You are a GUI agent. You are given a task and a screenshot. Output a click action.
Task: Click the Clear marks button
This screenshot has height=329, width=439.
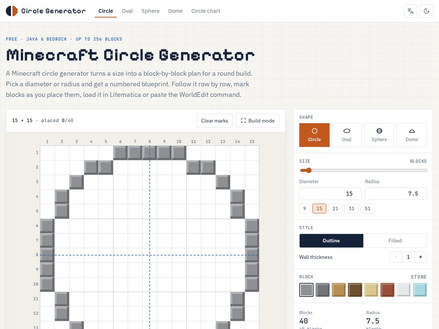tap(215, 121)
